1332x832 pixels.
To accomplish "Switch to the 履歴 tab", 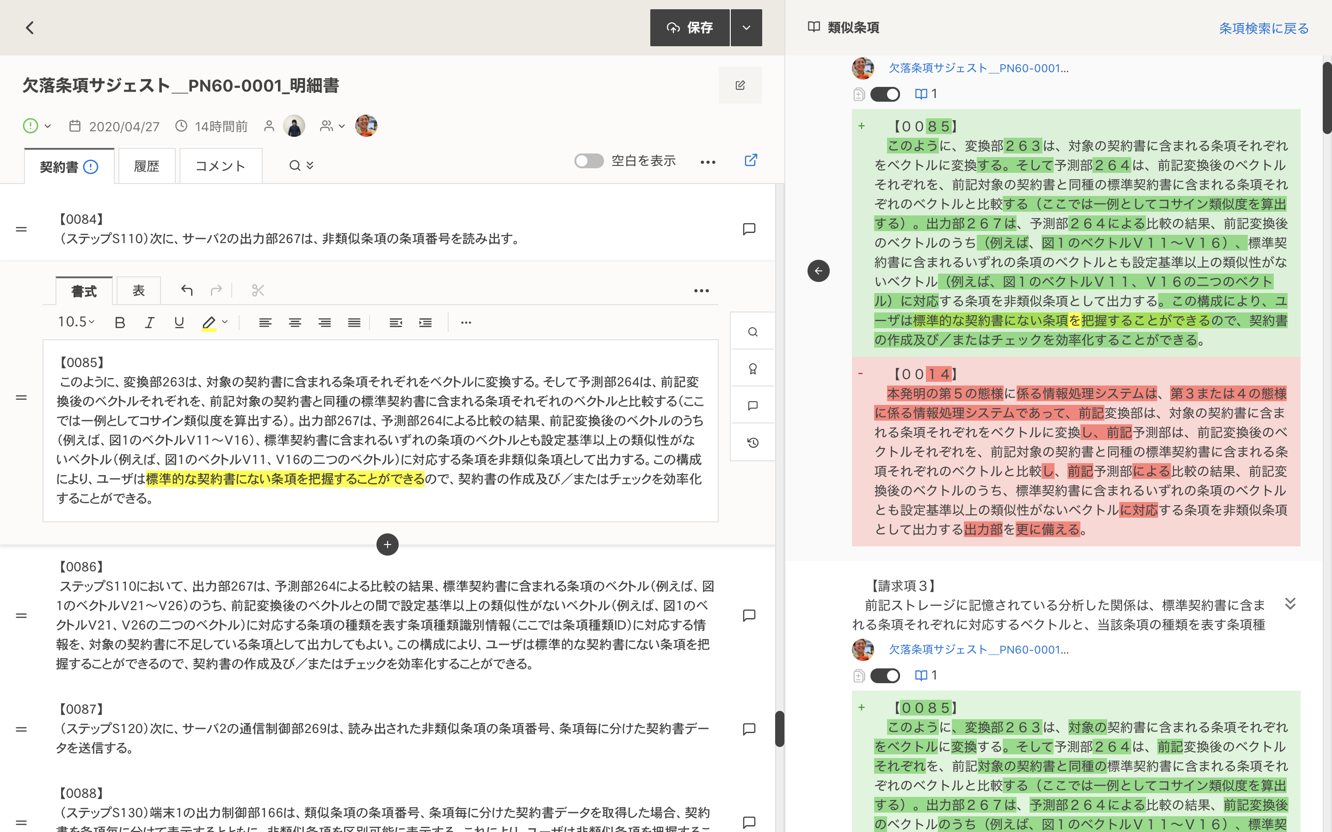I will pos(147,166).
